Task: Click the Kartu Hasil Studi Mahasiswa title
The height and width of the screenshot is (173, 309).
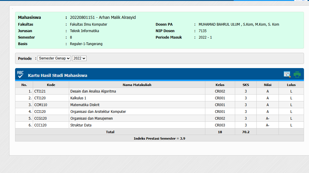Action: 58,75
